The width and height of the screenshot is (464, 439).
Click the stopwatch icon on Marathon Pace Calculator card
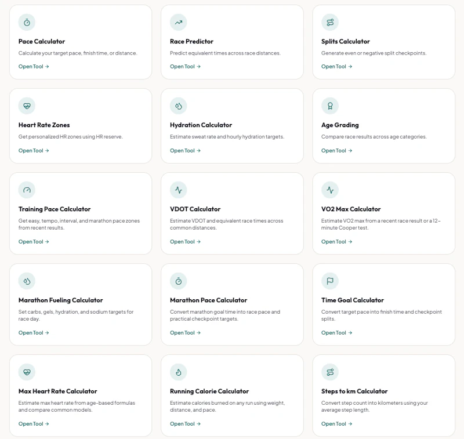point(179,281)
